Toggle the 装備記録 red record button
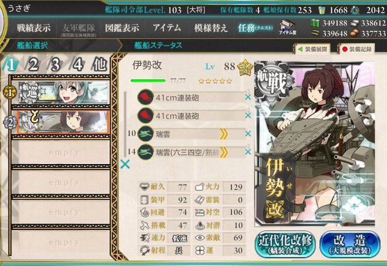The width and height of the screenshot is (387, 266). click(x=357, y=49)
